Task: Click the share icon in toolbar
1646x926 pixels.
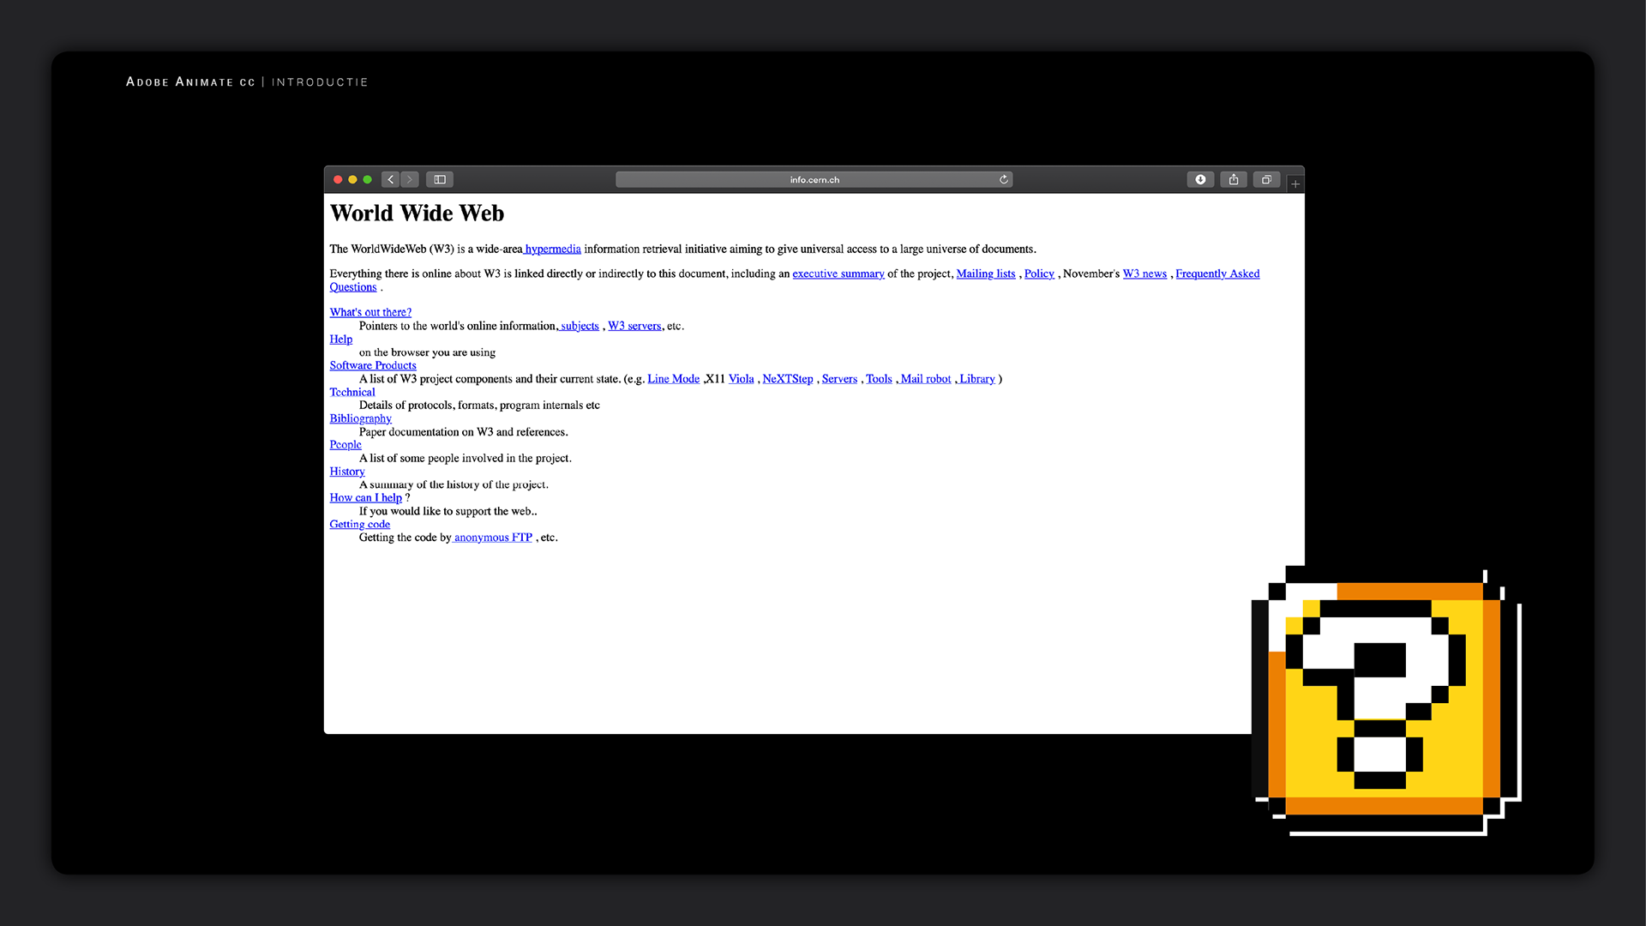Action: 1234,179
